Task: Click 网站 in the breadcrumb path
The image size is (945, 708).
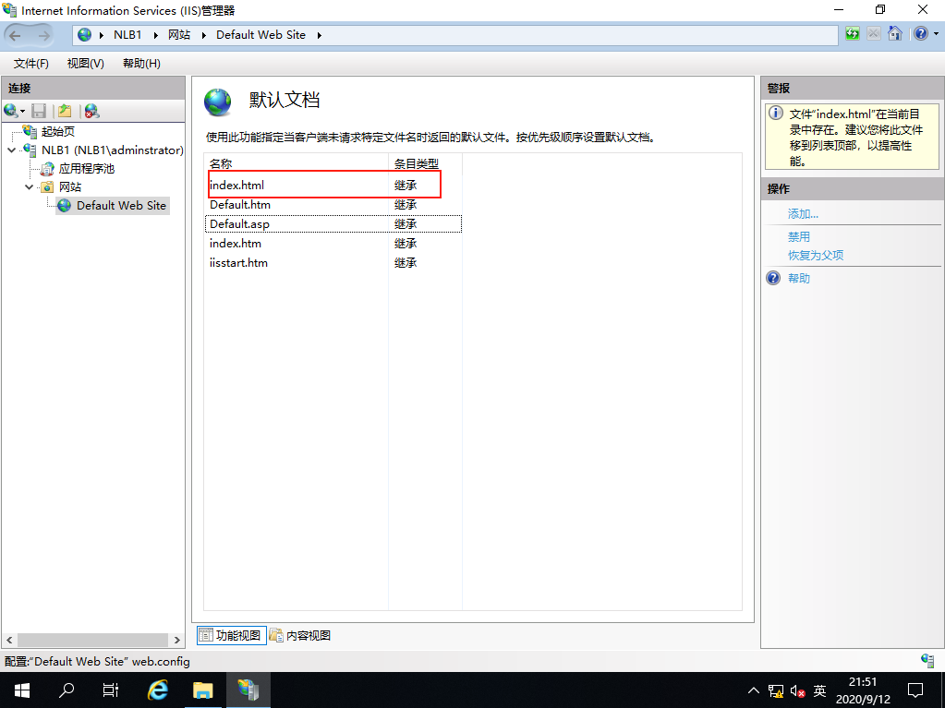Action: tap(179, 35)
